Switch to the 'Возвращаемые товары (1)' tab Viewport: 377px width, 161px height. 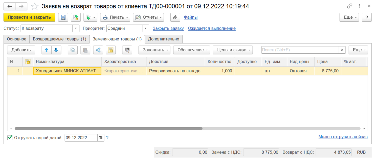59,39
